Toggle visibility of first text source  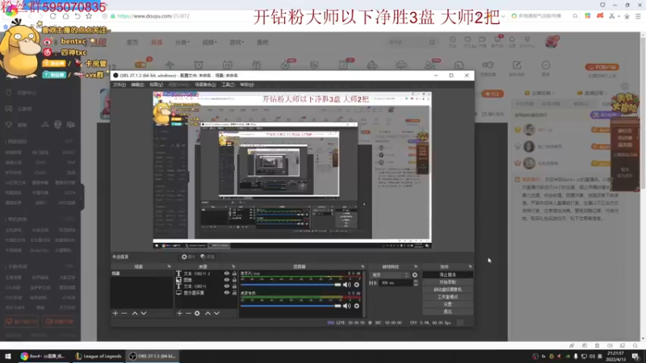pyautogui.click(x=227, y=273)
